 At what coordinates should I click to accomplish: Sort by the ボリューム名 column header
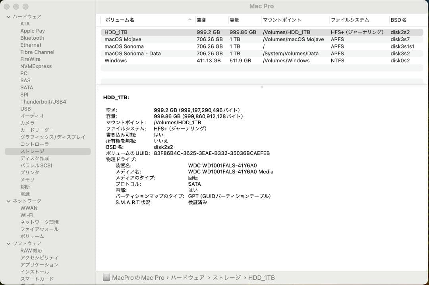click(120, 20)
